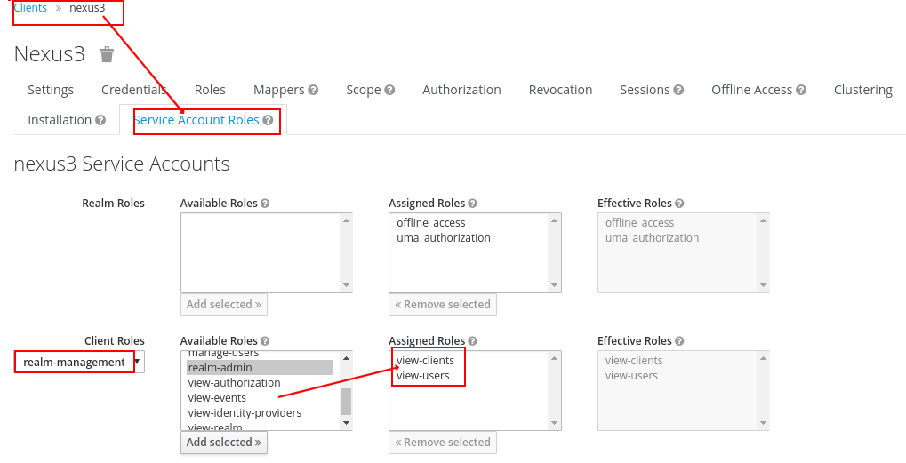Click scroll down arrow in Realm Effective Roles

click(x=763, y=285)
